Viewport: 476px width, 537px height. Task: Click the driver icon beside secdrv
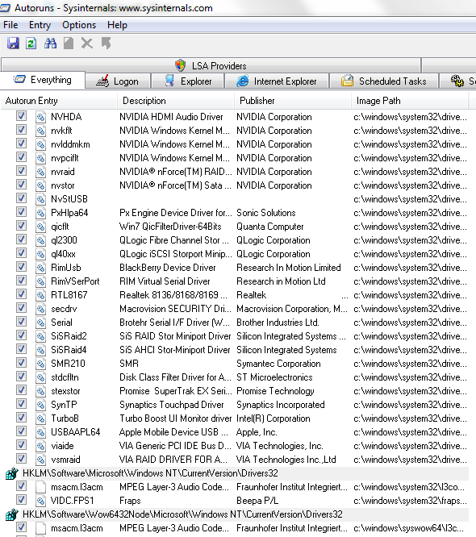point(41,309)
